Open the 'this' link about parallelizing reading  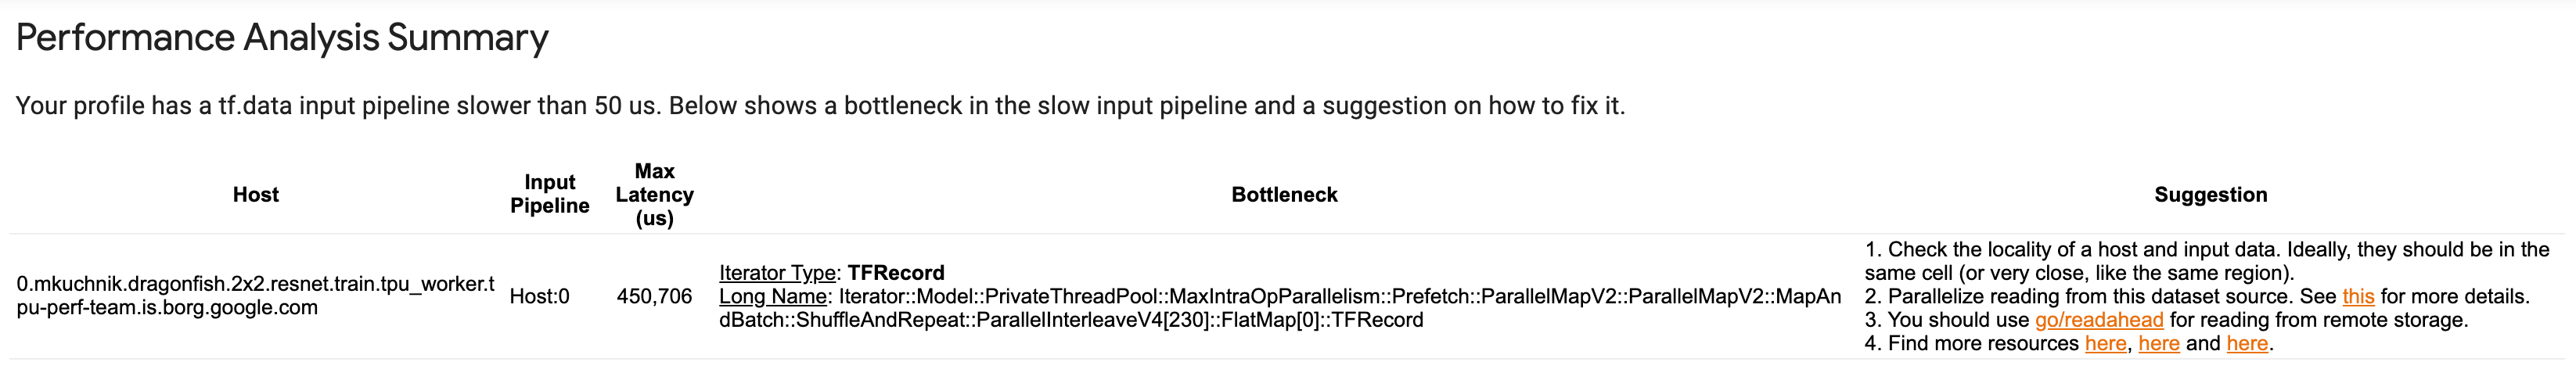click(x=2357, y=296)
